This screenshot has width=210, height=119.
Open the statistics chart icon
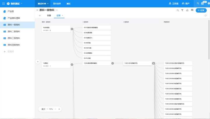pos(187,10)
